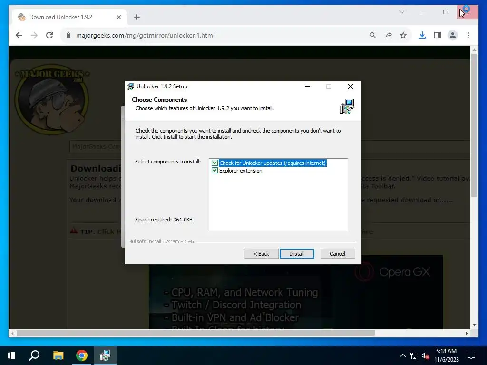
Task: Click the horizontal scrollbar thumb
Action: (195, 333)
